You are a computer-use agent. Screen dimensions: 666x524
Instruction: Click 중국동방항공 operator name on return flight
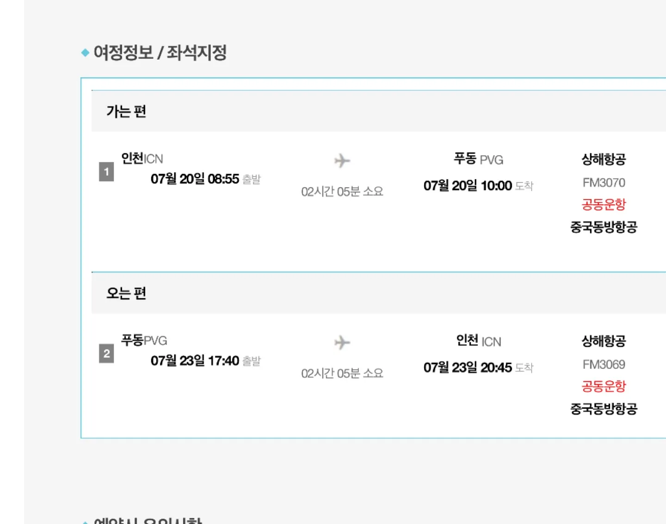pos(604,408)
